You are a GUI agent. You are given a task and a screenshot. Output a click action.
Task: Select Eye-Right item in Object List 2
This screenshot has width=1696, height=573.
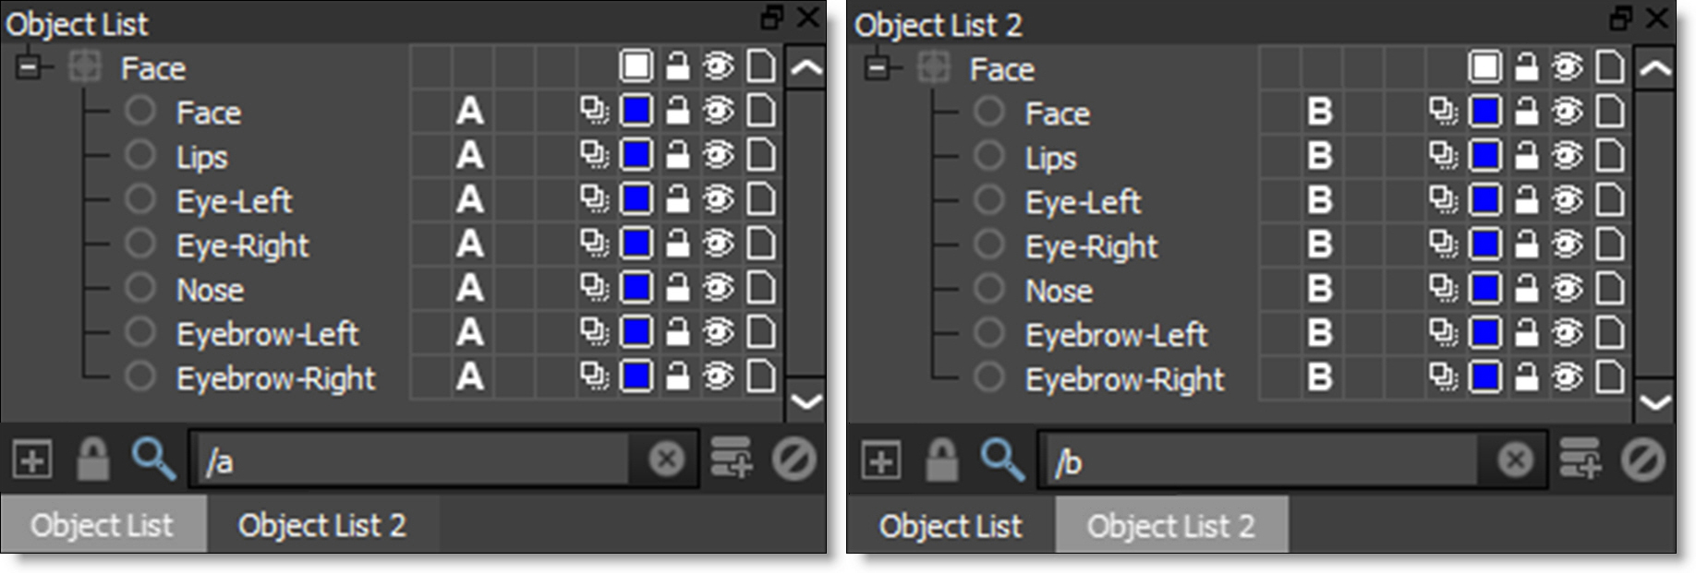(1091, 246)
